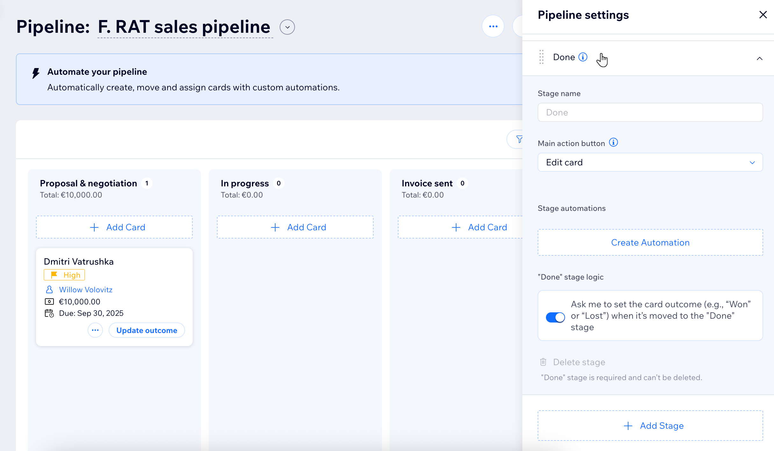Viewport: 774px width, 451px height.
Task: Click the money value icon on Dmitri's card
Action: [50, 301]
